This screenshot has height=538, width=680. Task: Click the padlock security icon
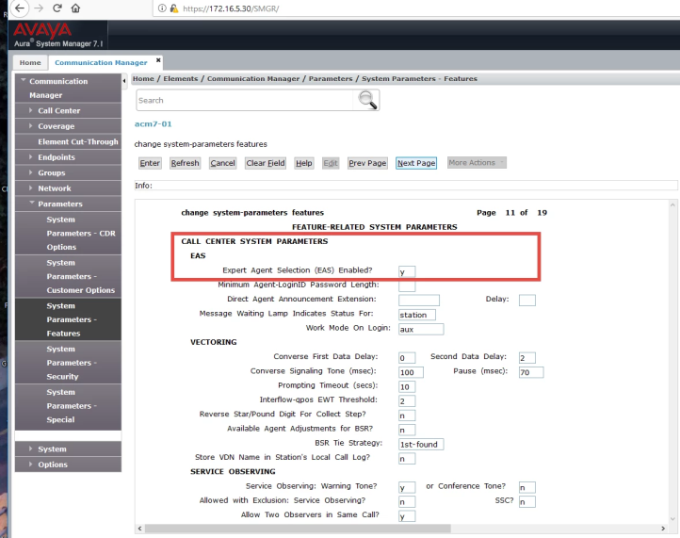click(x=173, y=8)
